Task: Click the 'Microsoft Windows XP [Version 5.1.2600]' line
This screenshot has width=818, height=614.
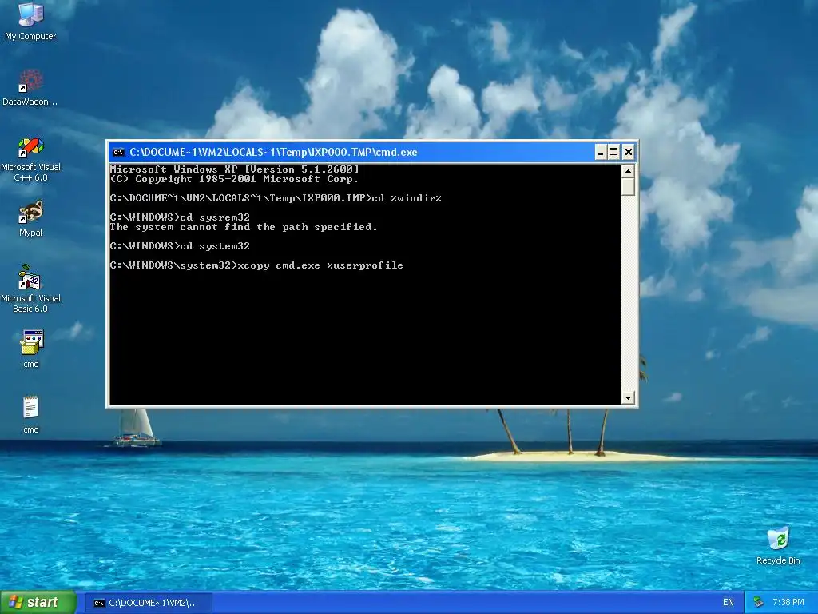Action: pos(234,169)
